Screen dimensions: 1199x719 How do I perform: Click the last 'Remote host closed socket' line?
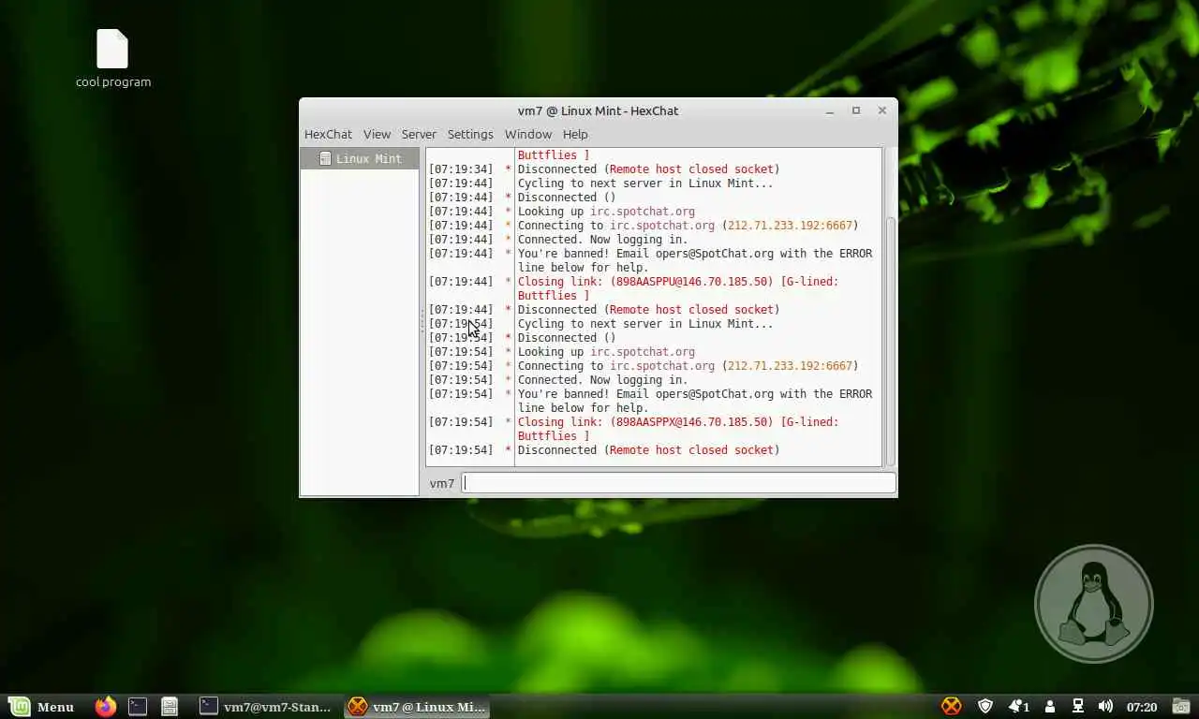[648, 450]
